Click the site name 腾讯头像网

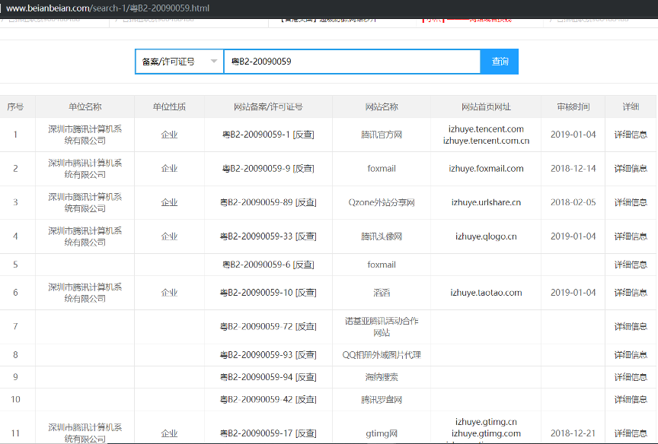(382, 236)
